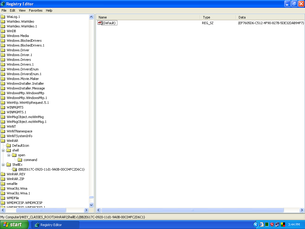Click Registry Editor taskbar button
The height and width of the screenshot is (229, 305).
pos(55,225)
